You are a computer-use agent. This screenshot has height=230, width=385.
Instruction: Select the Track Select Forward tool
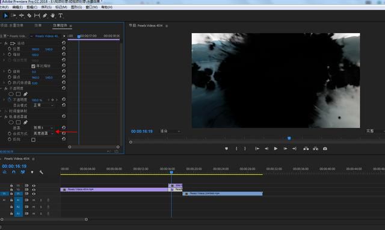coord(13,16)
